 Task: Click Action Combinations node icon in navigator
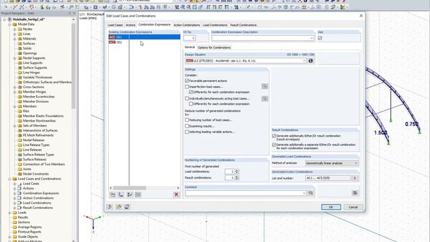19,198
